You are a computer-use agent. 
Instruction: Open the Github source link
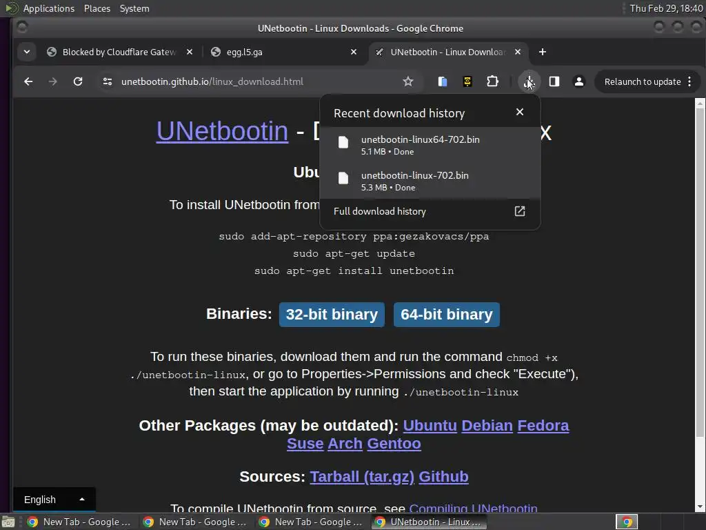443,477
